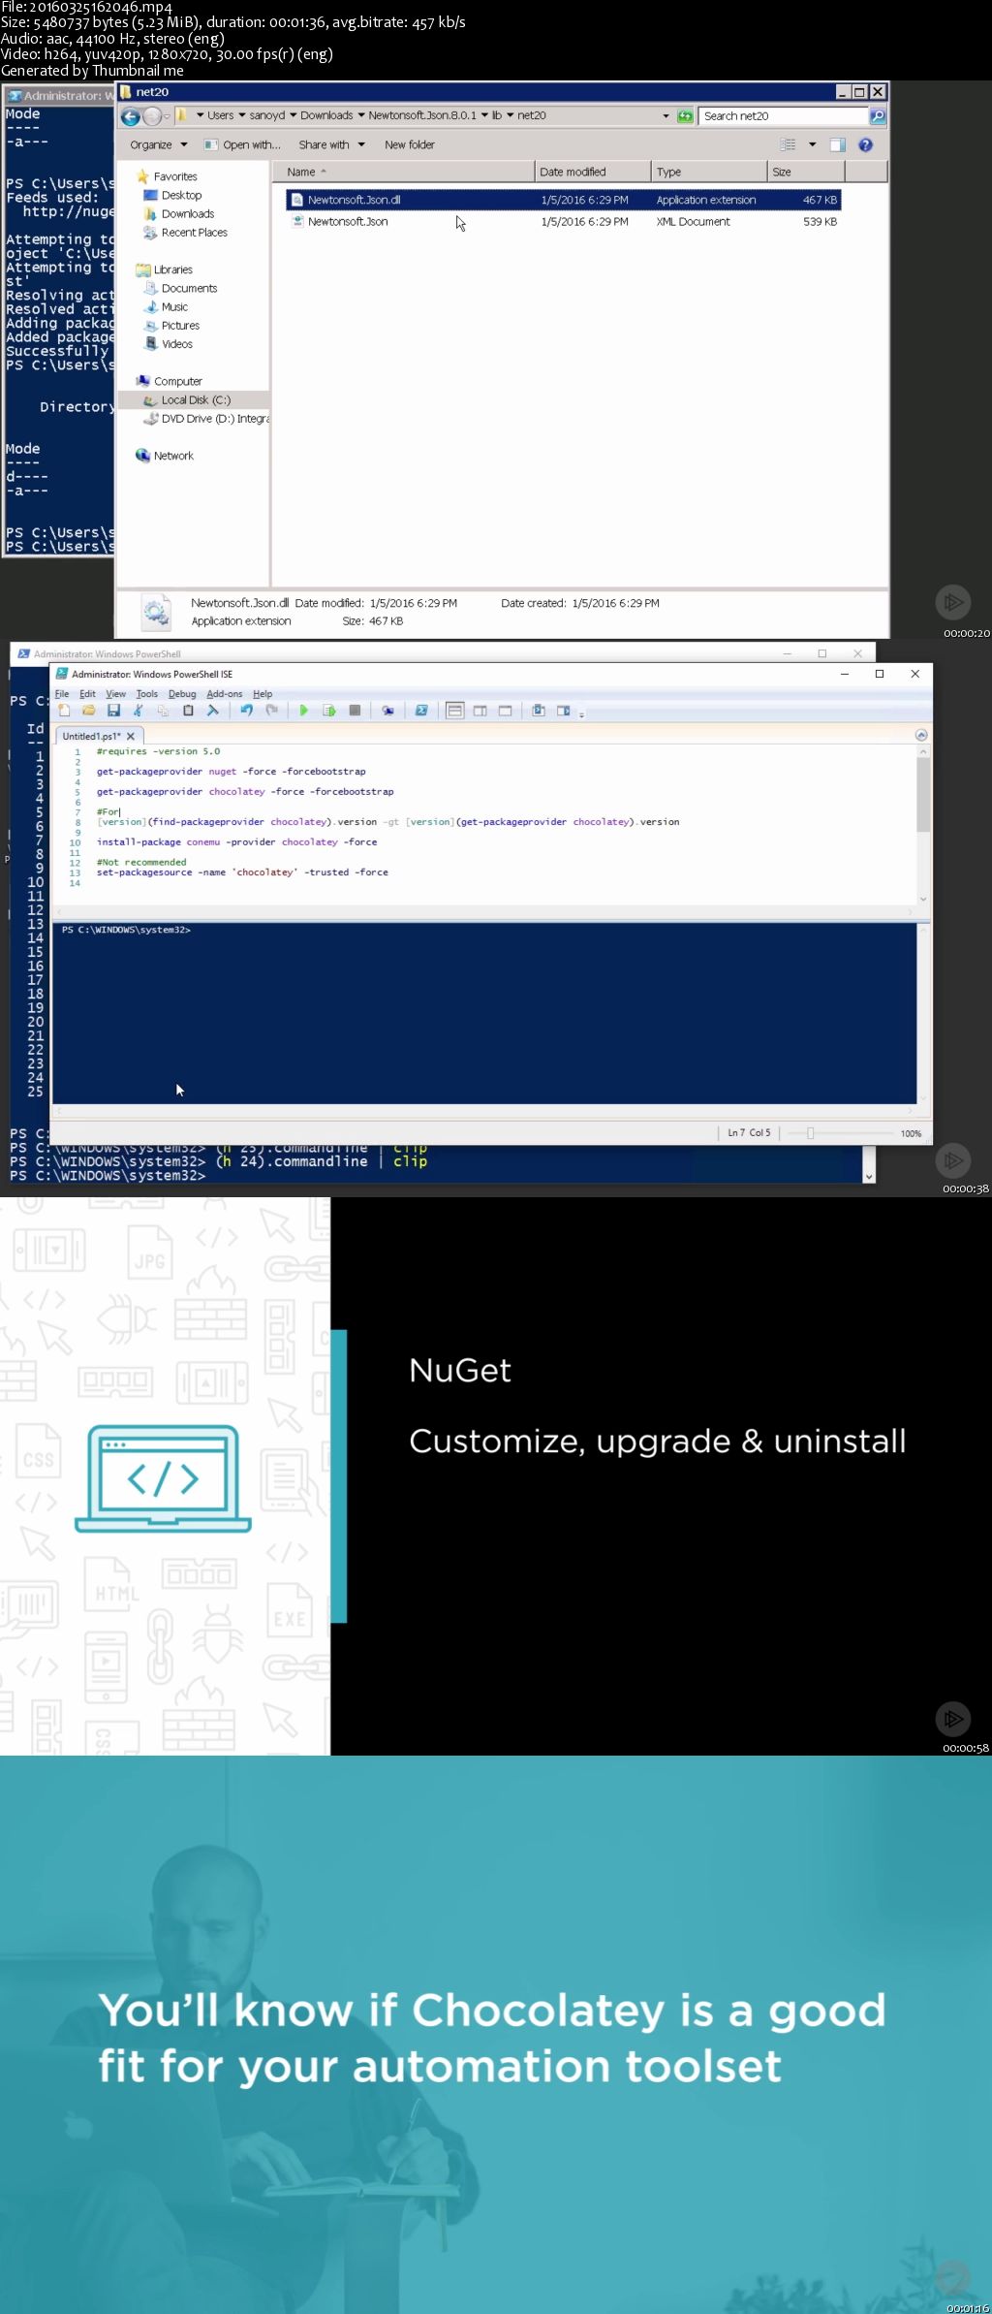Select Local Disk (C:) in the navigation pane

tap(187, 400)
